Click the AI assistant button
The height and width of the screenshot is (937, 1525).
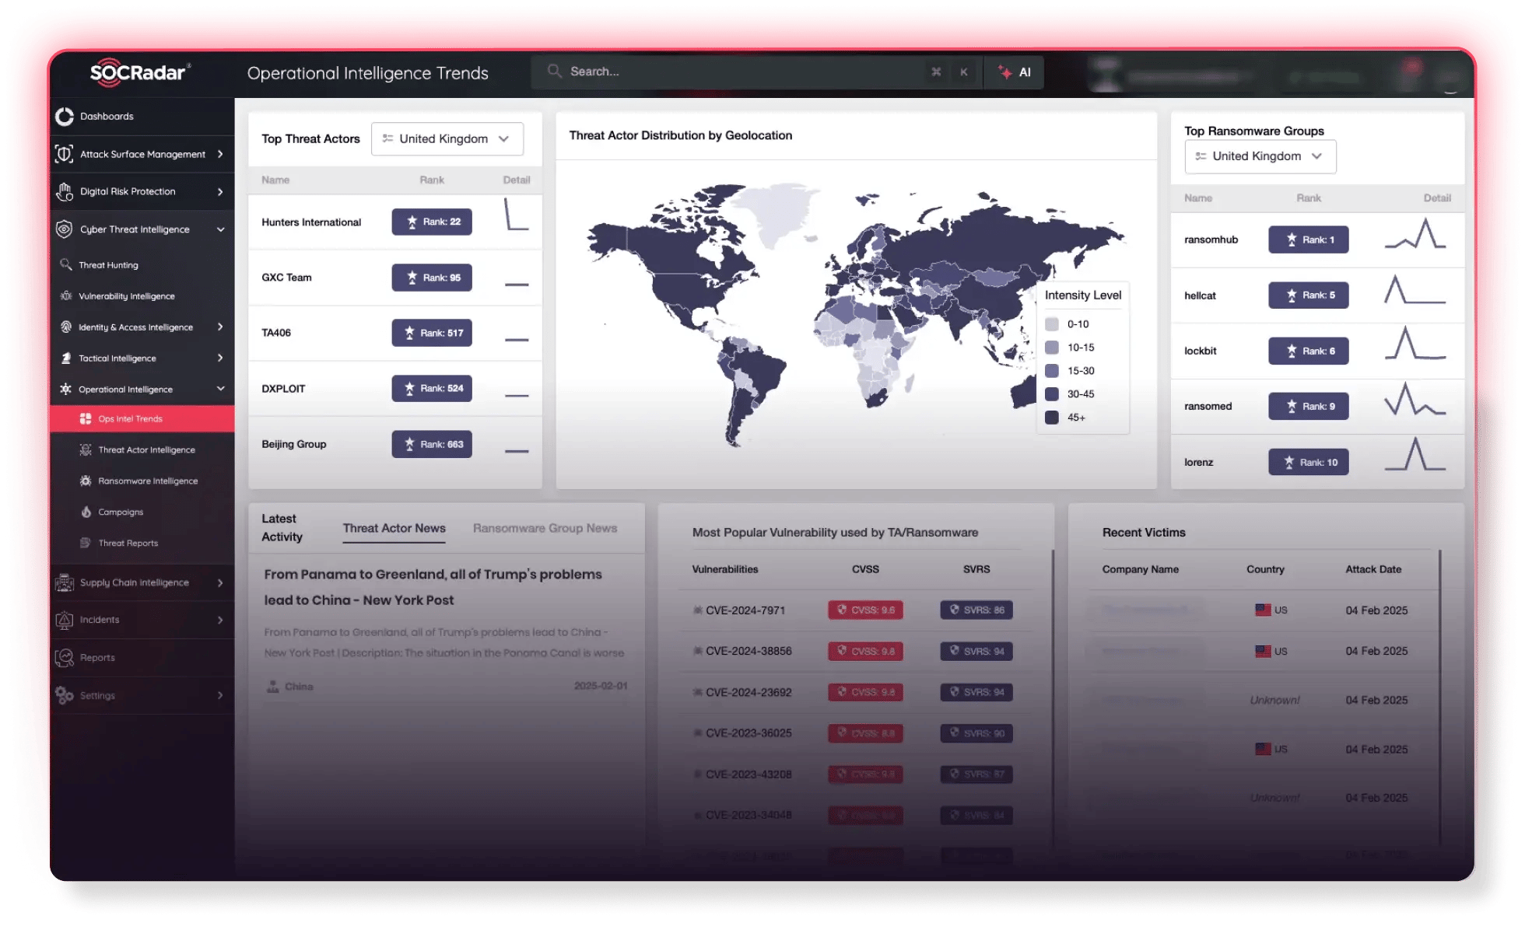tap(1014, 72)
